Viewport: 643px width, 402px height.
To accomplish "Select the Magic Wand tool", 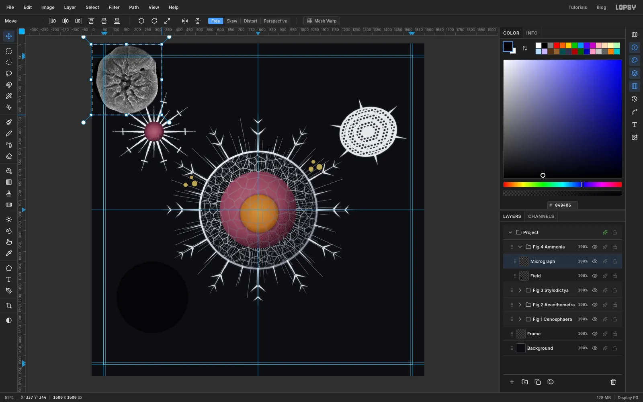I will point(9,96).
